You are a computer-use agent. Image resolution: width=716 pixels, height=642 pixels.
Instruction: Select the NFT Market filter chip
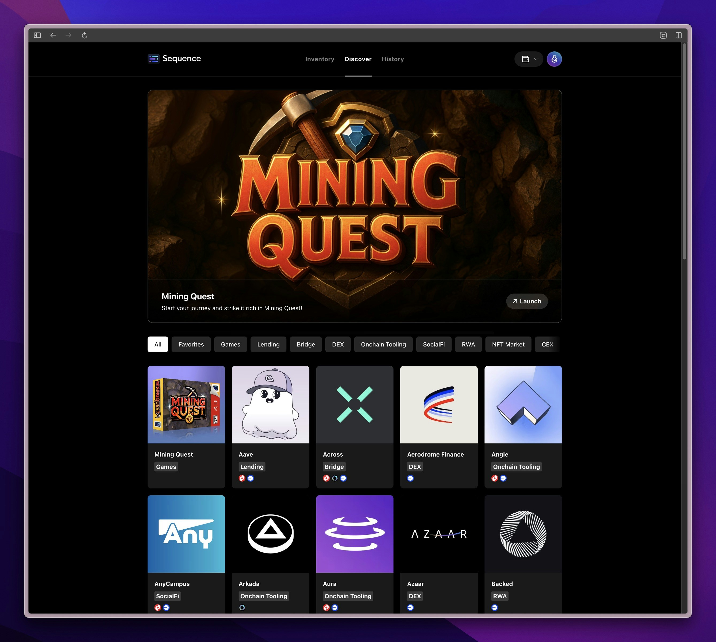[x=508, y=344]
